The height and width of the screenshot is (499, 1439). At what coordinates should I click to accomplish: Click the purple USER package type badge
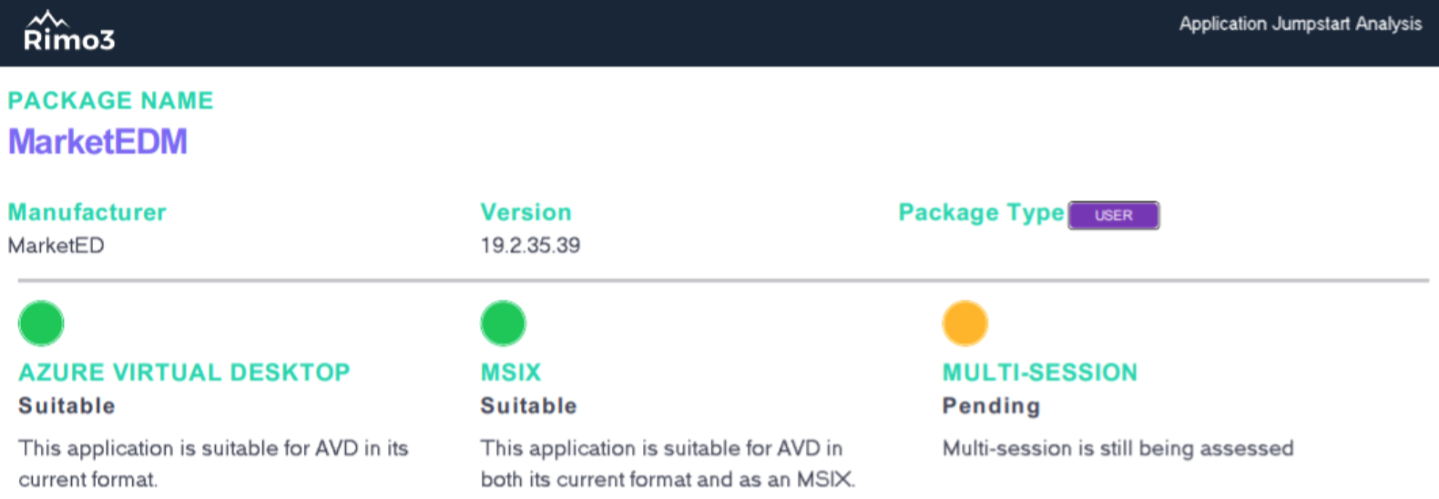tap(1113, 216)
